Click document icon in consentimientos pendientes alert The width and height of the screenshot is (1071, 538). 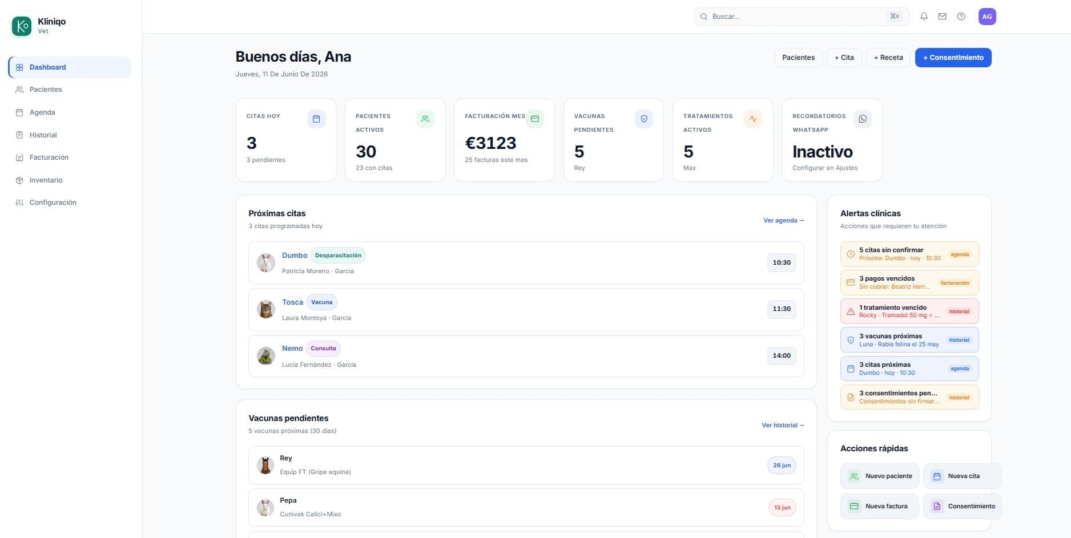coord(851,397)
